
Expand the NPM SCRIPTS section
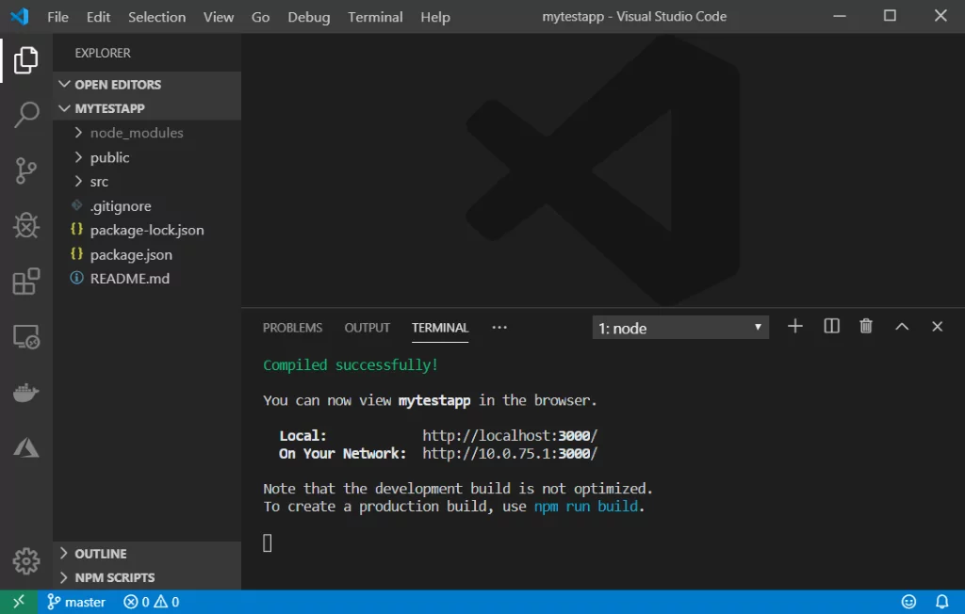148,577
